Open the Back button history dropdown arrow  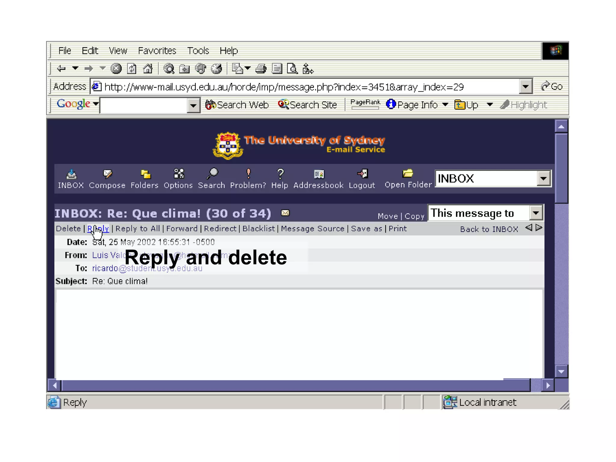coord(75,69)
